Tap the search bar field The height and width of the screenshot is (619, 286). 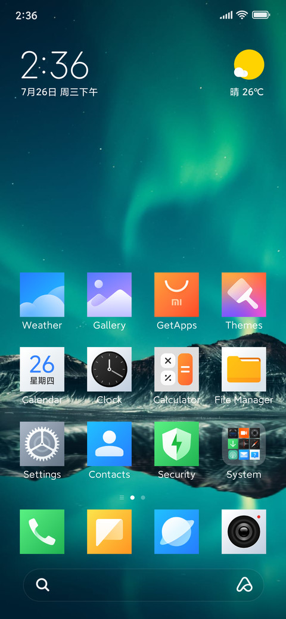click(144, 584)
